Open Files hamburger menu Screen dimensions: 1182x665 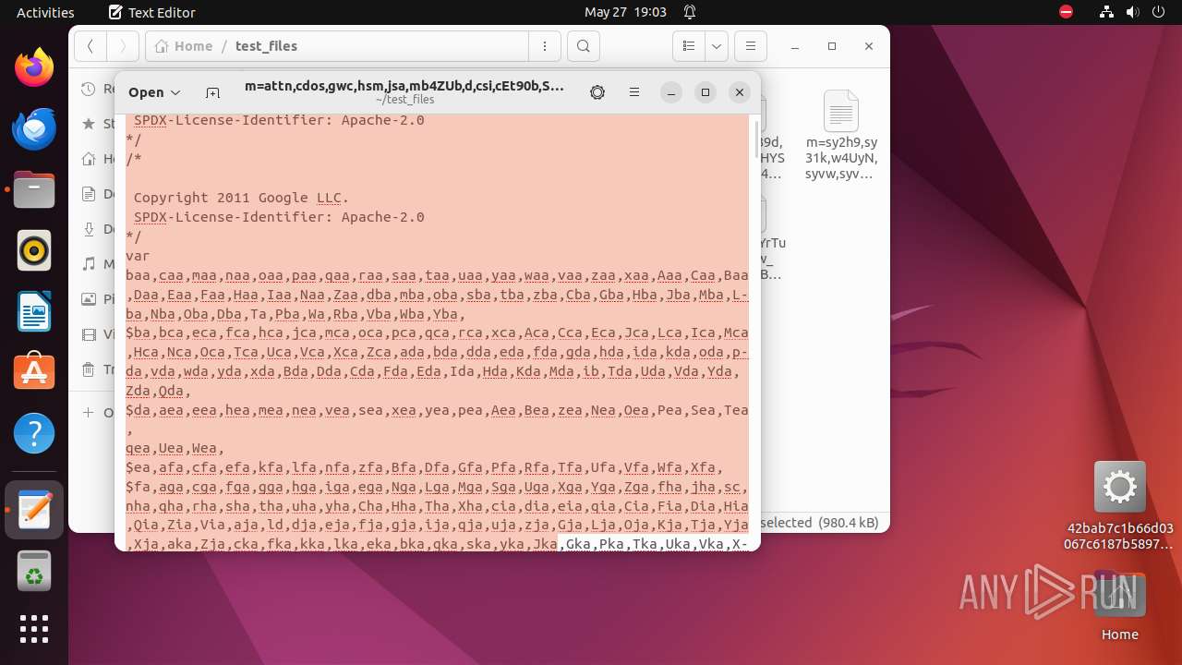click(751, 46)
